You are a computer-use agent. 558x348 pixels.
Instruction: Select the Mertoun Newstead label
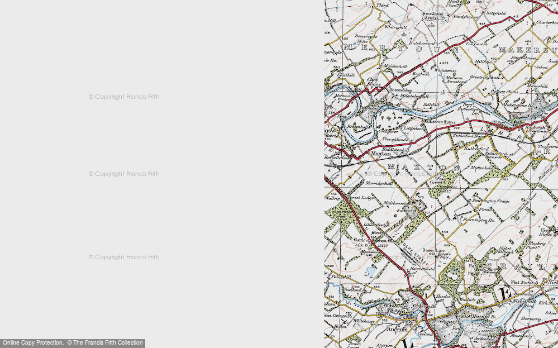tap(456, 80)
